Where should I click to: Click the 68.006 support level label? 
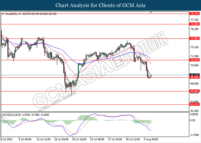point(194,77)
